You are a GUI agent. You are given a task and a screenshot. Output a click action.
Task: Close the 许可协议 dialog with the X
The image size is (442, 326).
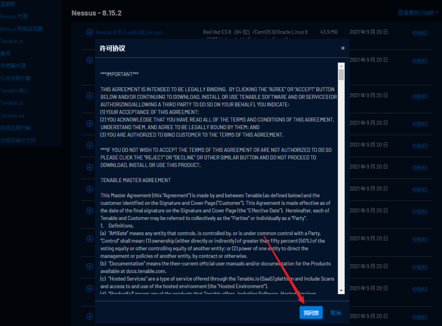[343, 48]
